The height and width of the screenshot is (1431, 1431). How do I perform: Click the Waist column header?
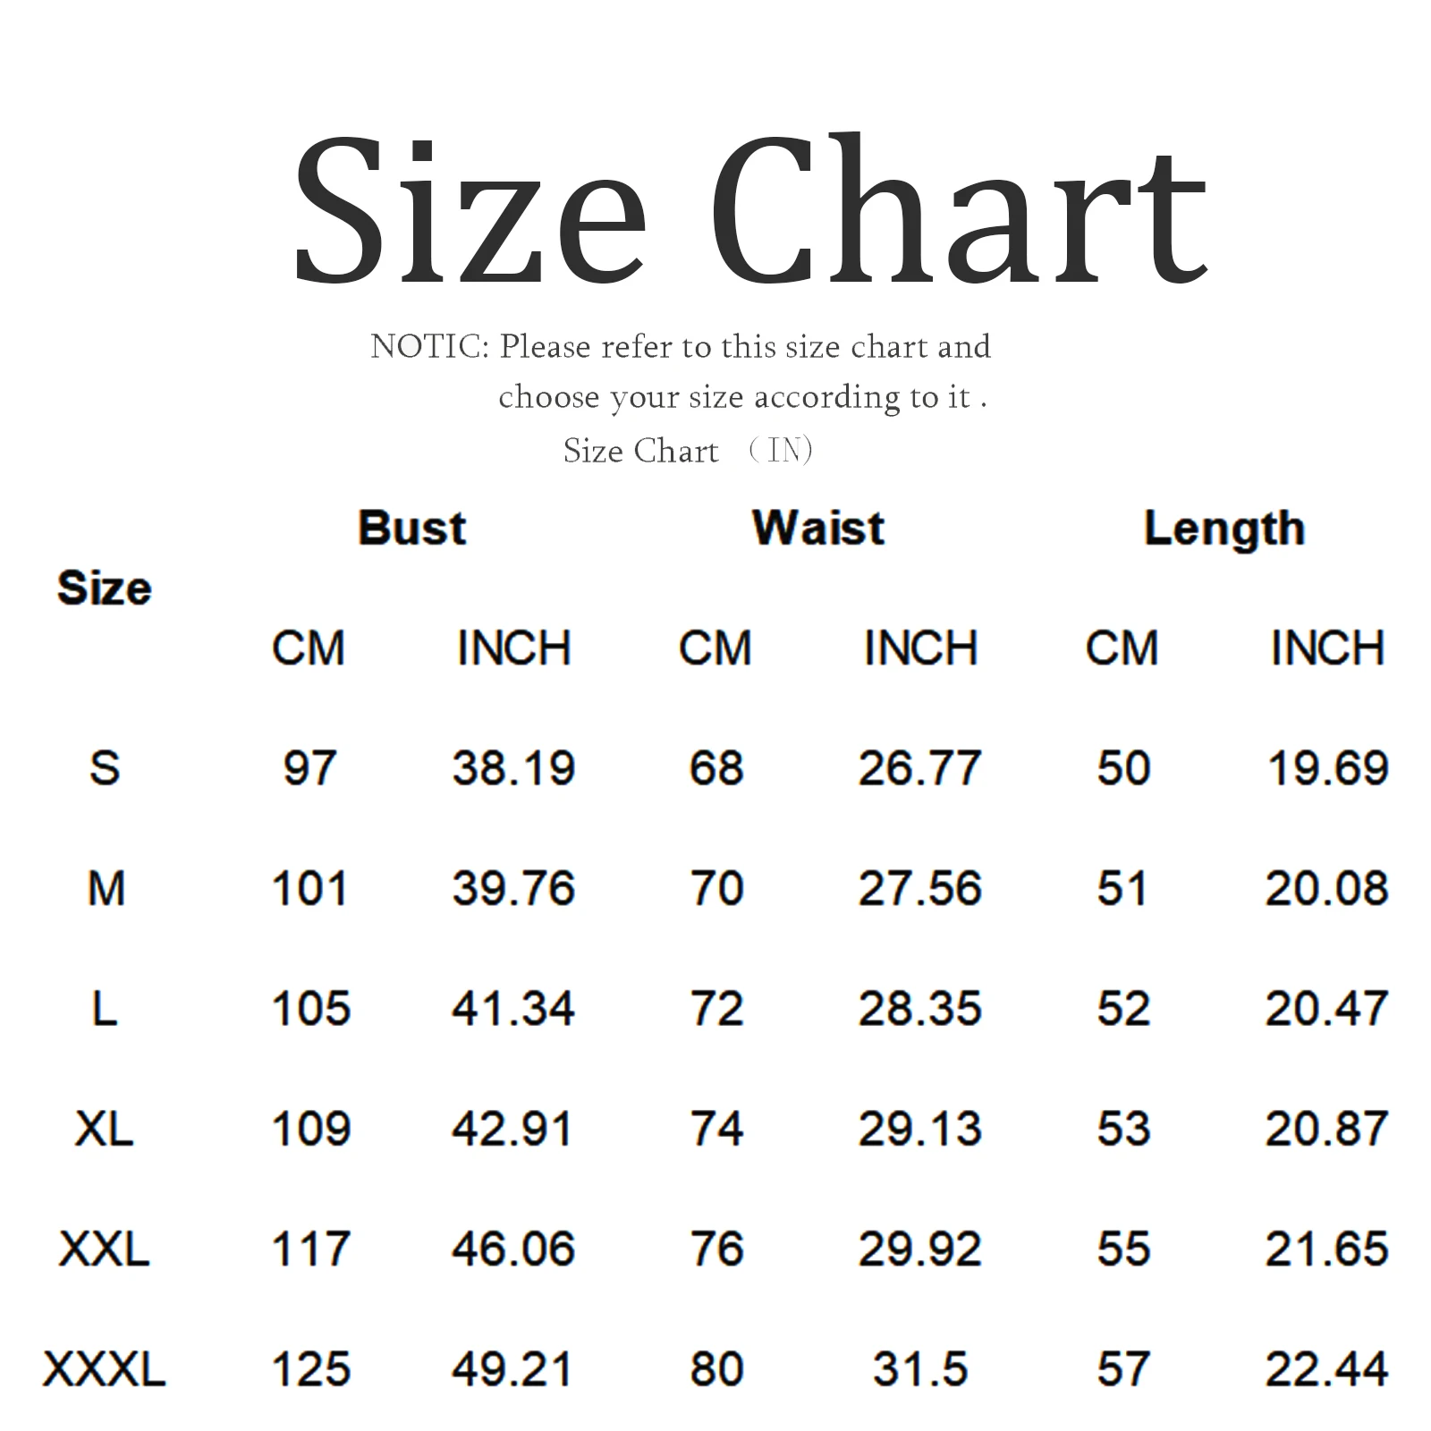(x=818, y=528)
